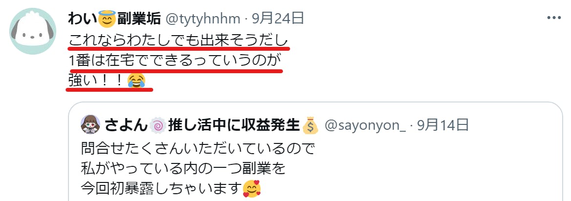Screen dimensions: 571x201
Task: Open the white dog profile avatar
Action: [32, 31]
